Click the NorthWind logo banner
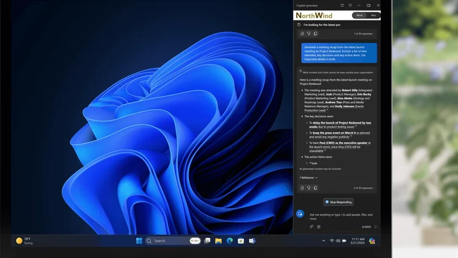The image size is (458, 258). click(314, 15)
